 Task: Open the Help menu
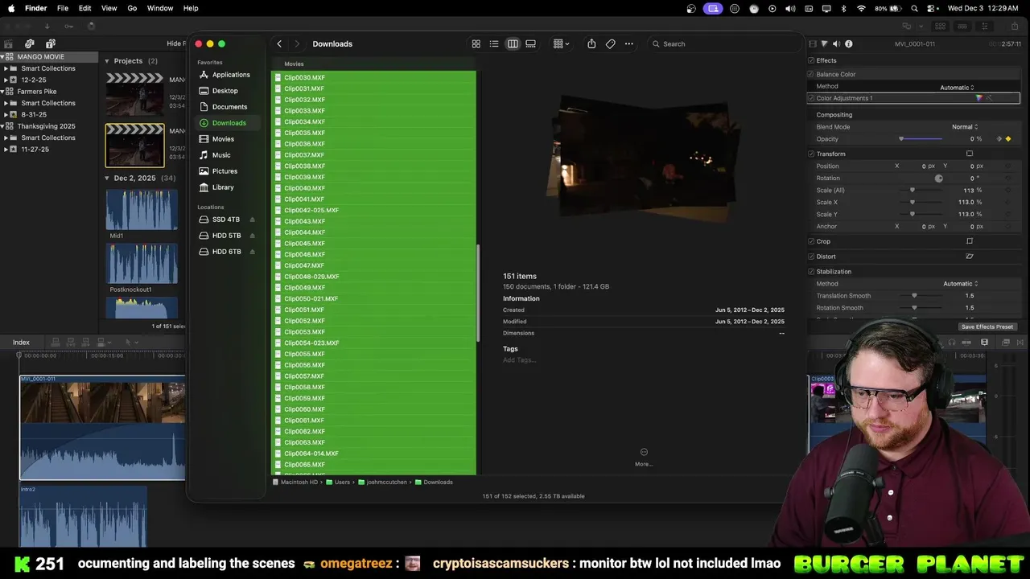(191, 8)
